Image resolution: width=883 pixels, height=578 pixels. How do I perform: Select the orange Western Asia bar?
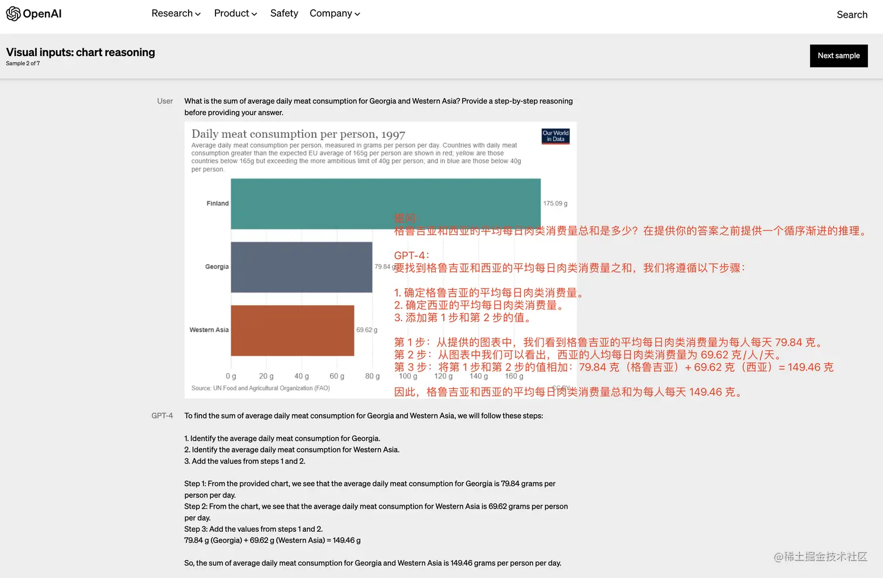click(292, 330)
